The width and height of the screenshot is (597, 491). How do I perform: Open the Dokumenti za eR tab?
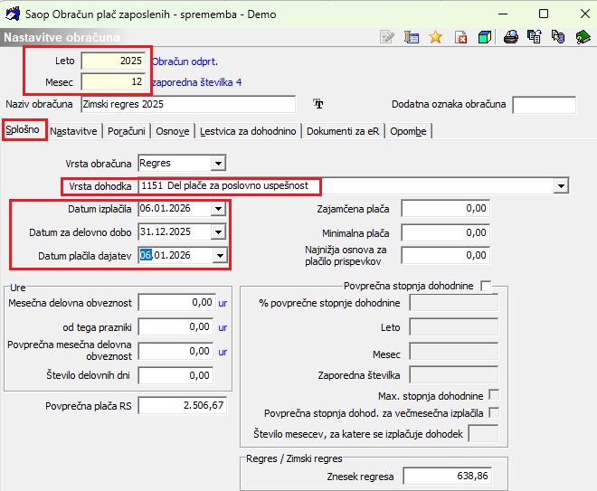click(x=343, y=131)
